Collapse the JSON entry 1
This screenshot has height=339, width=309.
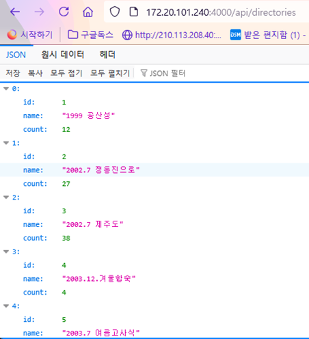pos(6,143)
